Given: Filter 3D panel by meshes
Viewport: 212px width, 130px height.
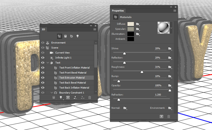Looking at the screenshot, I should click(x=65, y=36).
